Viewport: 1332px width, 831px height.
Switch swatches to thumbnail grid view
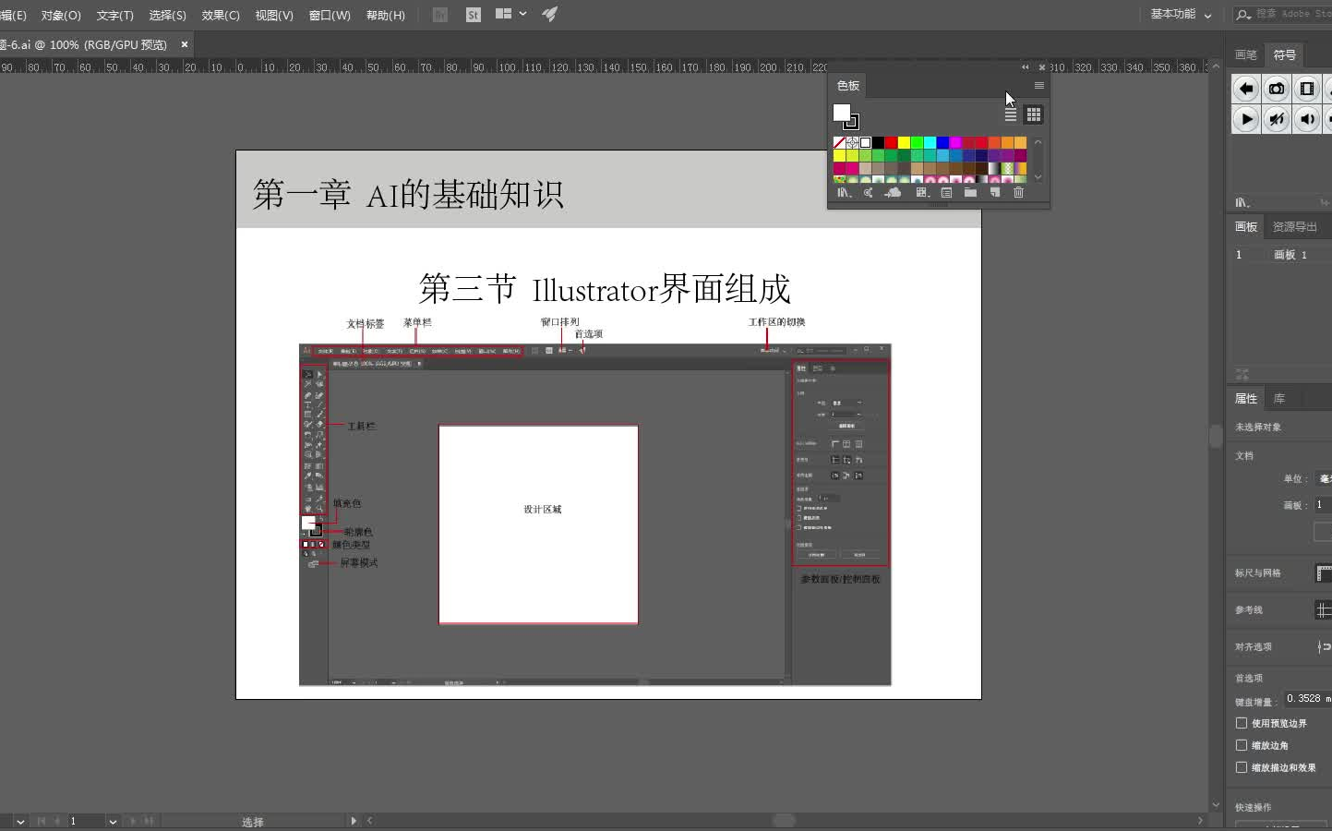tap(1034, 114)
